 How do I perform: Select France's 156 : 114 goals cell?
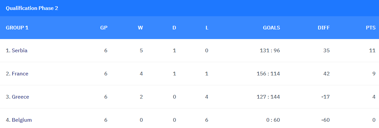pos(268,74)
